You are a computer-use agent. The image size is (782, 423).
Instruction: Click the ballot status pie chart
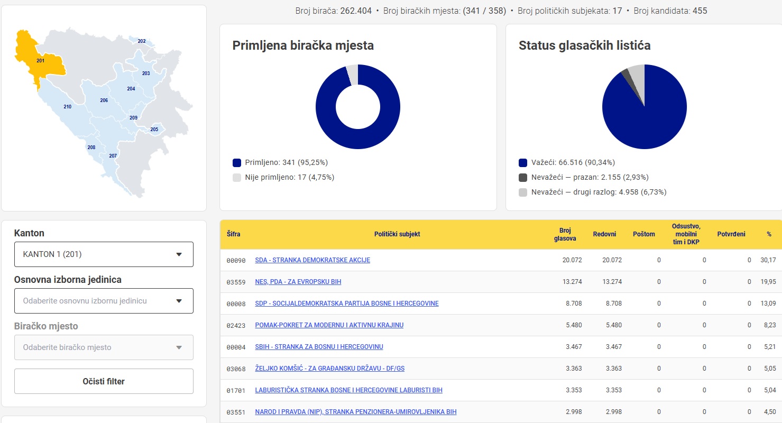click(645, 107)
